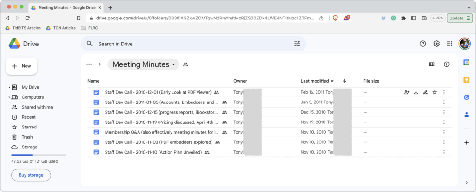This screenshot has width=476, height=192.
Task: Click the rename pencil icon on first row
Action: click(425, 92)
